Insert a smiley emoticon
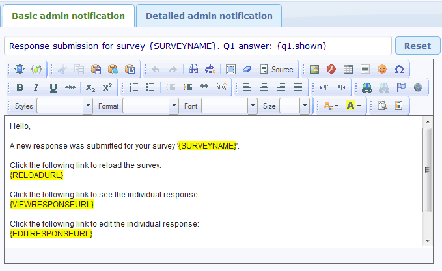This screenshot has width=442, height=271. click(382, 69)
